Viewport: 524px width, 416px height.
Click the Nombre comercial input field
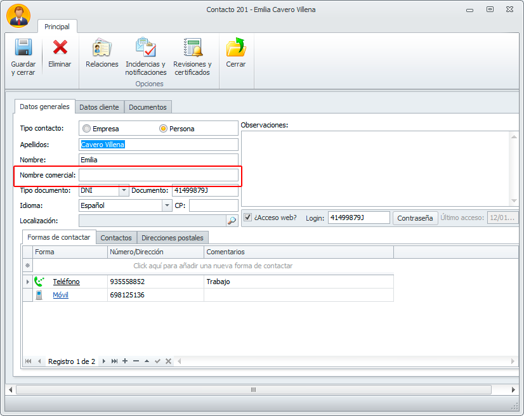coord(159,175)
